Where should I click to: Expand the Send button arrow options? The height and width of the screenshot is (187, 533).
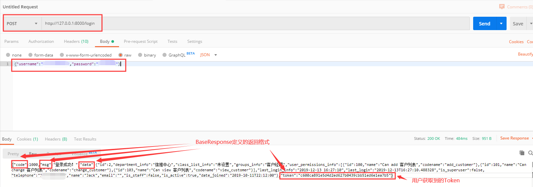[501, 23]
